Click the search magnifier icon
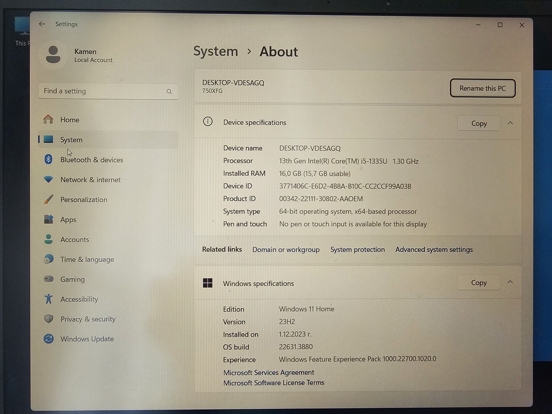This screenshot has width=552, height=414. pyautogui.click(x=169, y=92)
